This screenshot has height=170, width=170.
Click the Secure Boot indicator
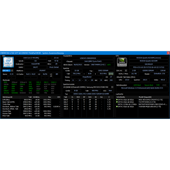(x=149, y=85)
